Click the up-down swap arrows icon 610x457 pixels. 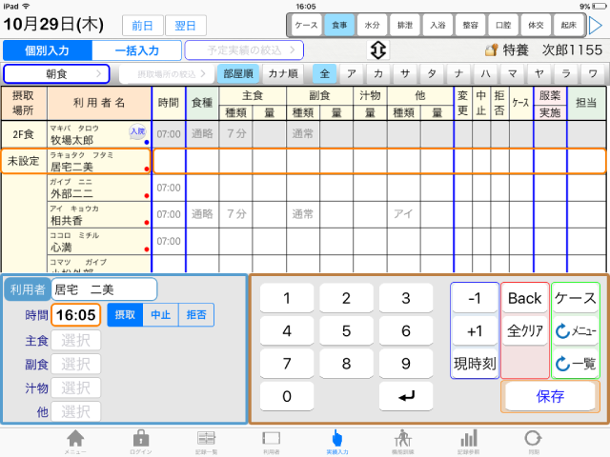377,50
